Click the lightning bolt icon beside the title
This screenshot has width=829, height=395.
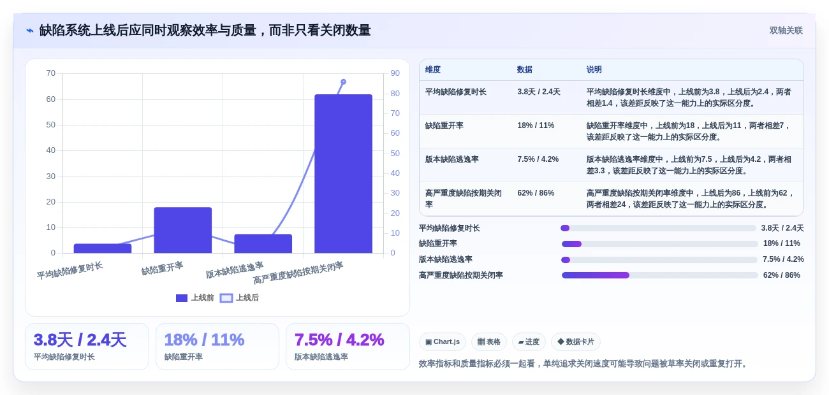pos(30,31)
